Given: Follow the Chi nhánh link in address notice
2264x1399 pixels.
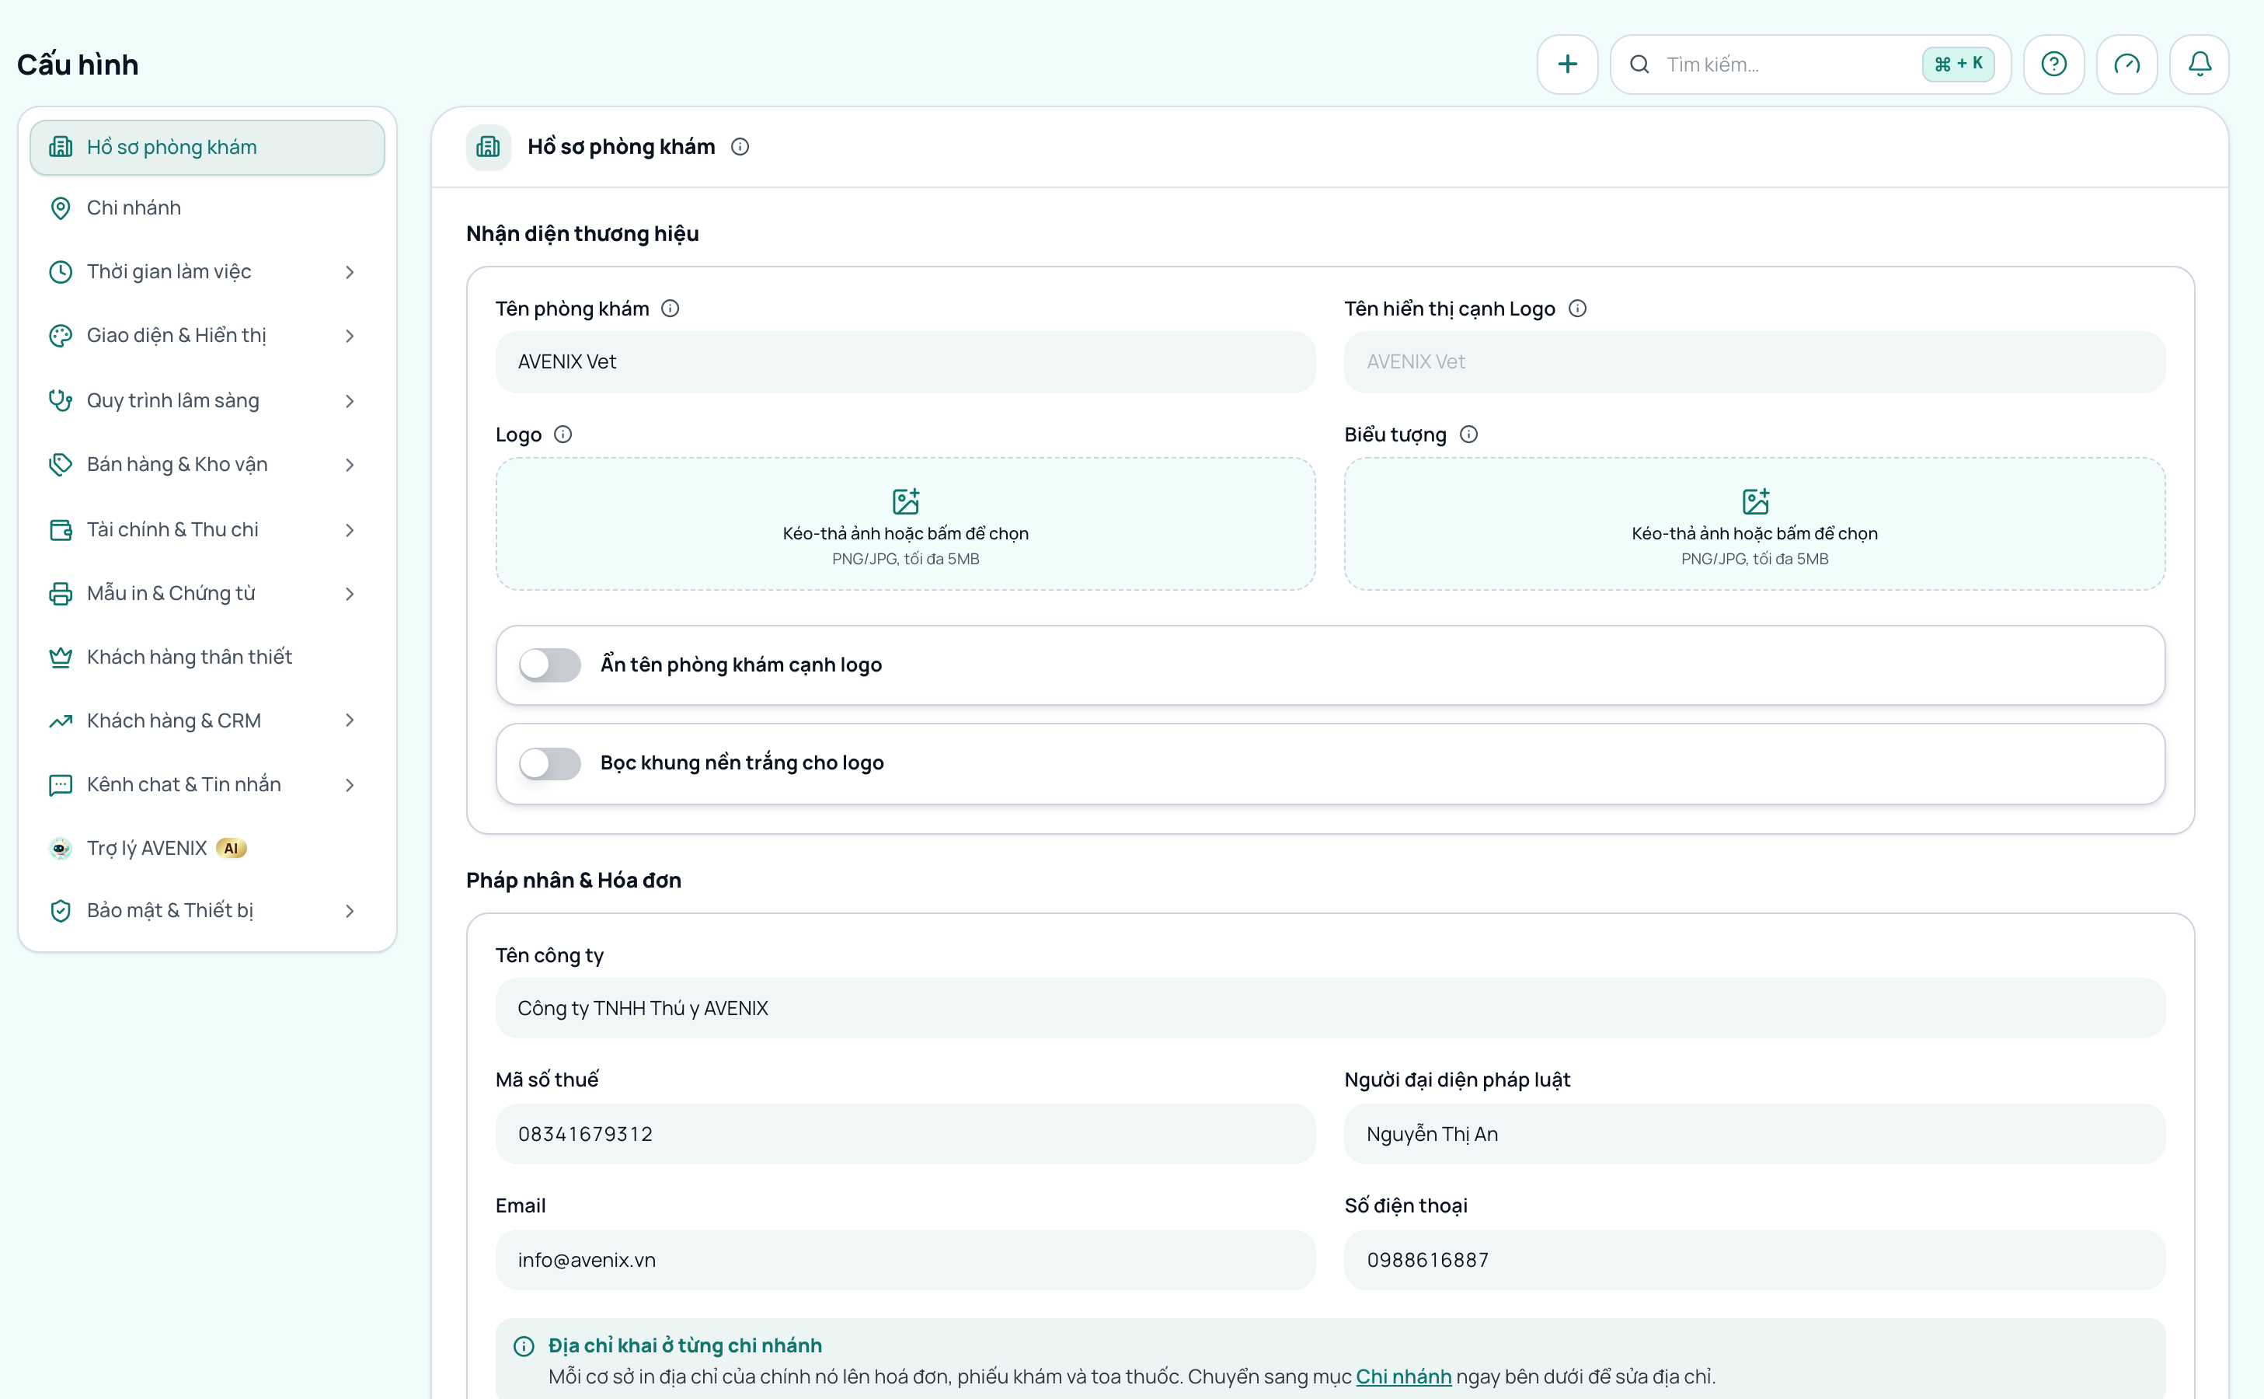Looking at the screenshot, I should [1403, 1376].
